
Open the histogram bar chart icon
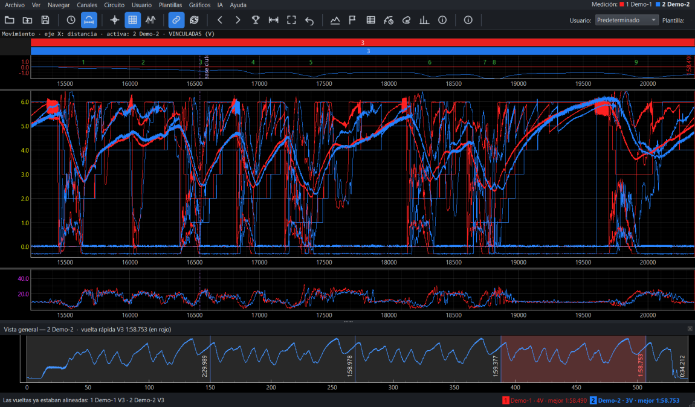(x=424, y=20)
